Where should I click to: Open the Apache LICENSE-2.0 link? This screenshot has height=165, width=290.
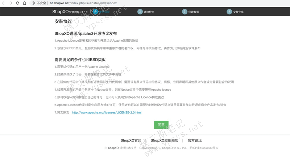107,112
